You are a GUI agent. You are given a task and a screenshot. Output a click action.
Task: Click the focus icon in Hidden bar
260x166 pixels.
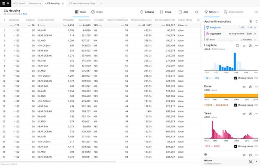click(251, 162)
